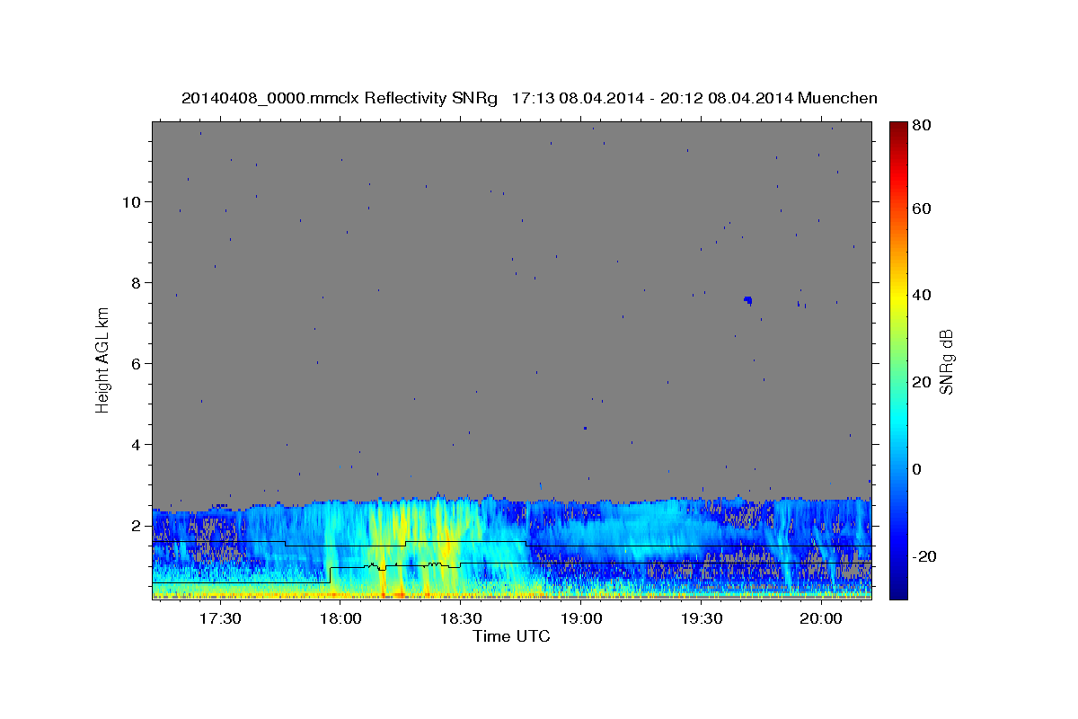The image size is (1078, 719).
Task: Click the 19:00 time tick label
Action: (580, 619)
